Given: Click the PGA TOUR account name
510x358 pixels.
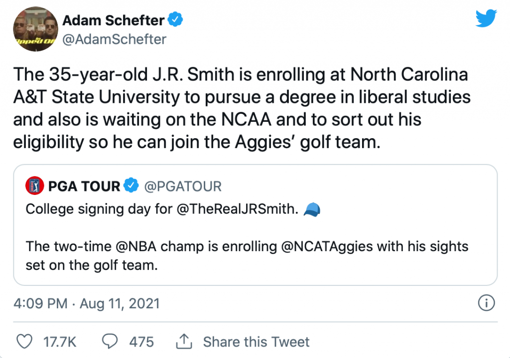Looking at the screenshot, I should pos(84,186).
